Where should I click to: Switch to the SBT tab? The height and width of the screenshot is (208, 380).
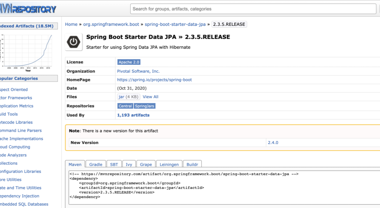114,164
